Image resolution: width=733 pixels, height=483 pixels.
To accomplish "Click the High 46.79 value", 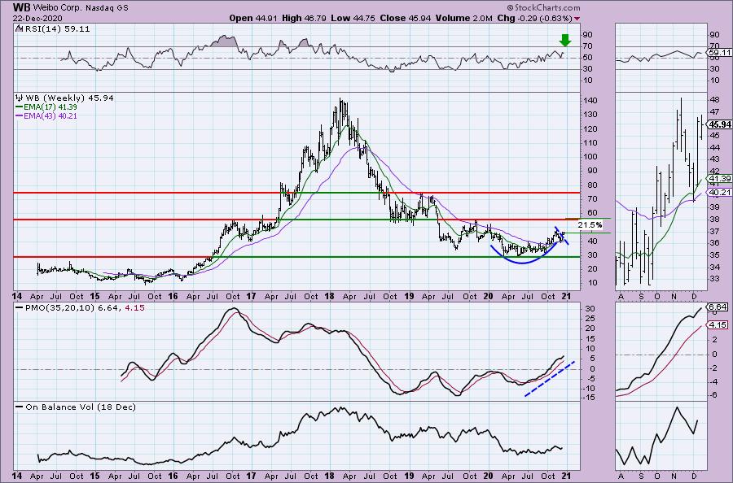I will (x=304, y=18).
